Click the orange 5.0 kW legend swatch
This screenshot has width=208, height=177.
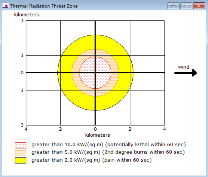[x=20, y=153]
